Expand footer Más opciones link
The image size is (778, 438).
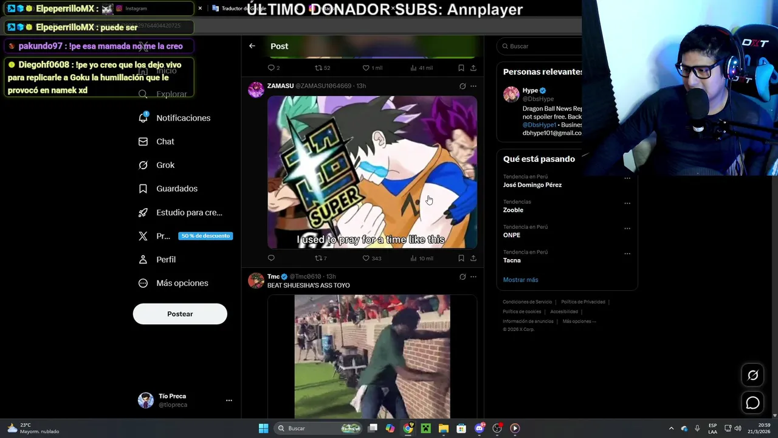pyautogui.click(x=579, y=321)
